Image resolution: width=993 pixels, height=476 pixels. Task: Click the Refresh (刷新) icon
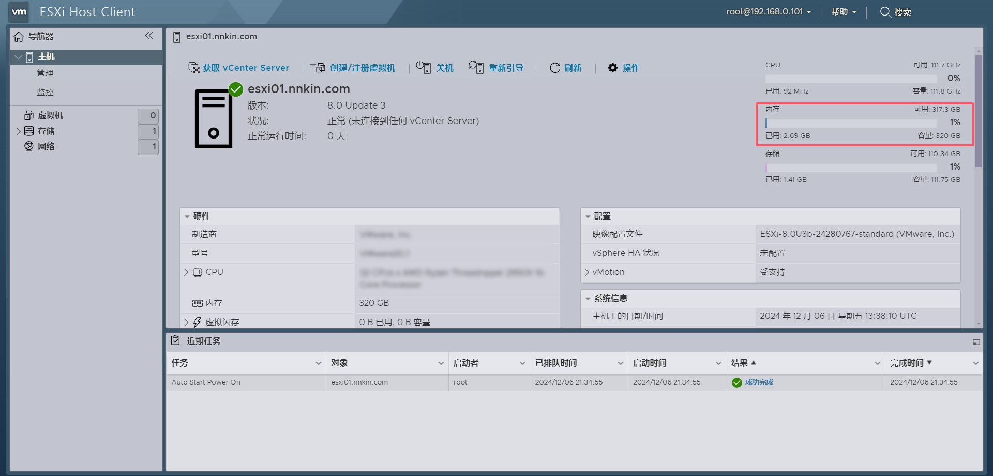click(x=555, y=68)
